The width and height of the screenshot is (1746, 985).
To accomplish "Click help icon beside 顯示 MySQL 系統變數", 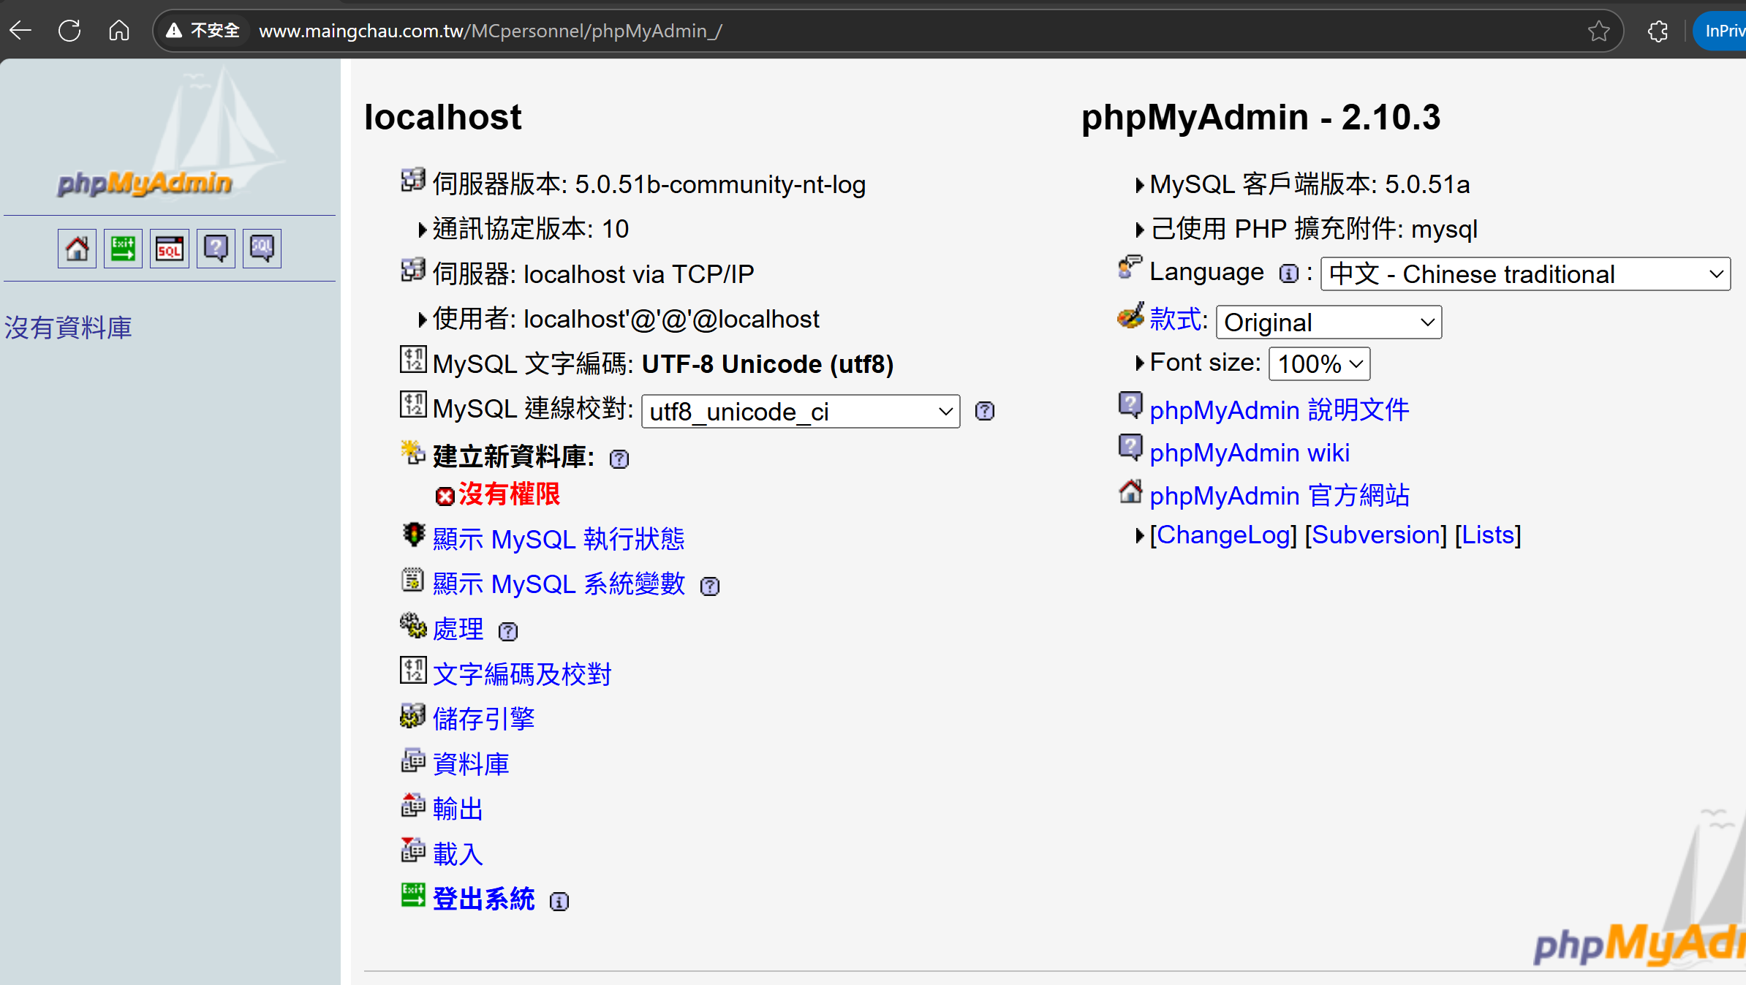I will click(x=710, y=586).
